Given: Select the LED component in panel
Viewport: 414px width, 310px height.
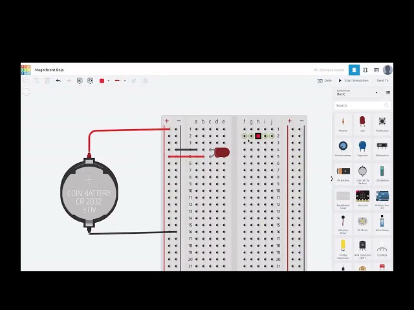Looking at the screenshot, I should pos(362,124).
